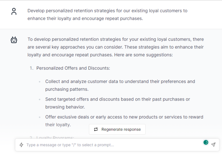Click the line "are several key approaches"
Viewport: 222px width, 154px height.
(115, 47)
